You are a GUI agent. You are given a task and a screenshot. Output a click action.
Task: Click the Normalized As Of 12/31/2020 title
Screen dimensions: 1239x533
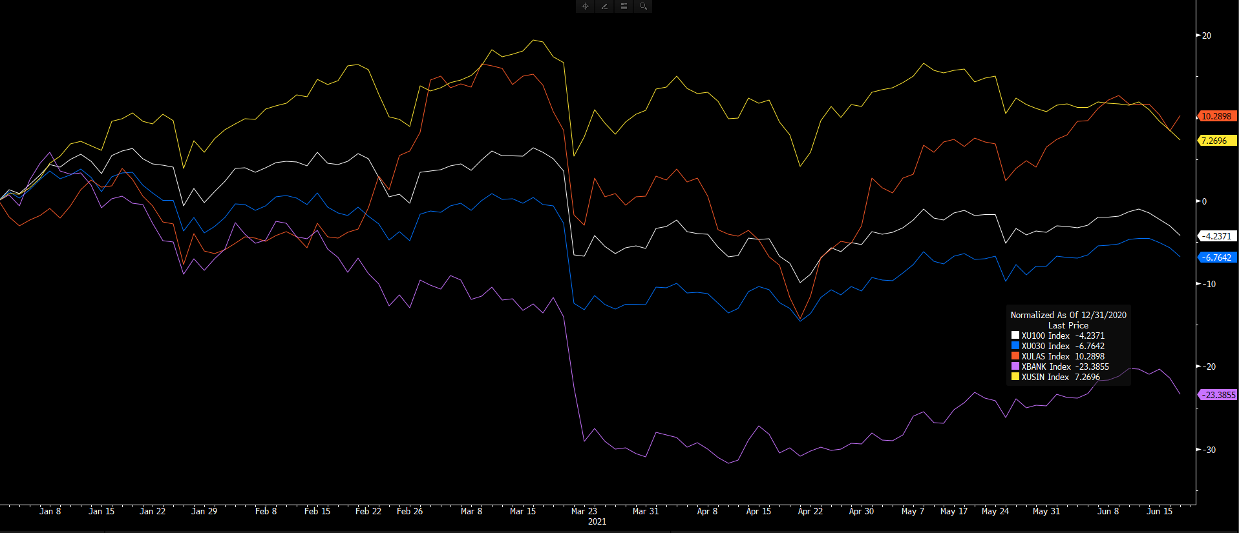pyautogui.click(x=1068, y=315)
